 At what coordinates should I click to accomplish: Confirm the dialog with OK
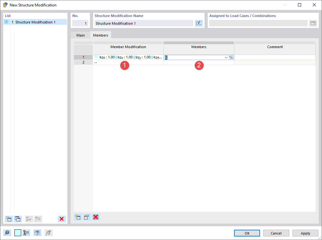[x=247, y=233]
